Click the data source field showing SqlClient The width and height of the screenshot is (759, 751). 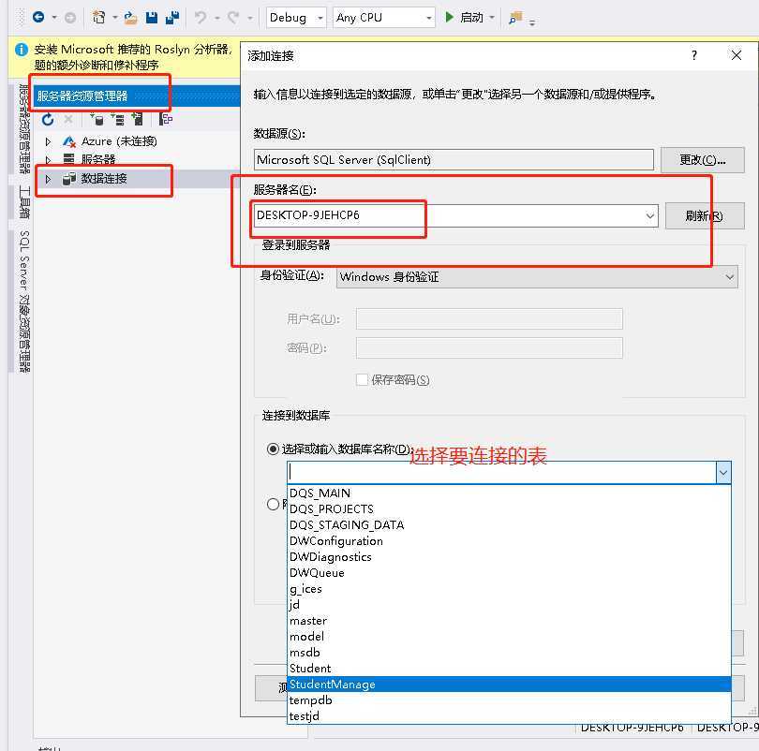pos(454,159)
